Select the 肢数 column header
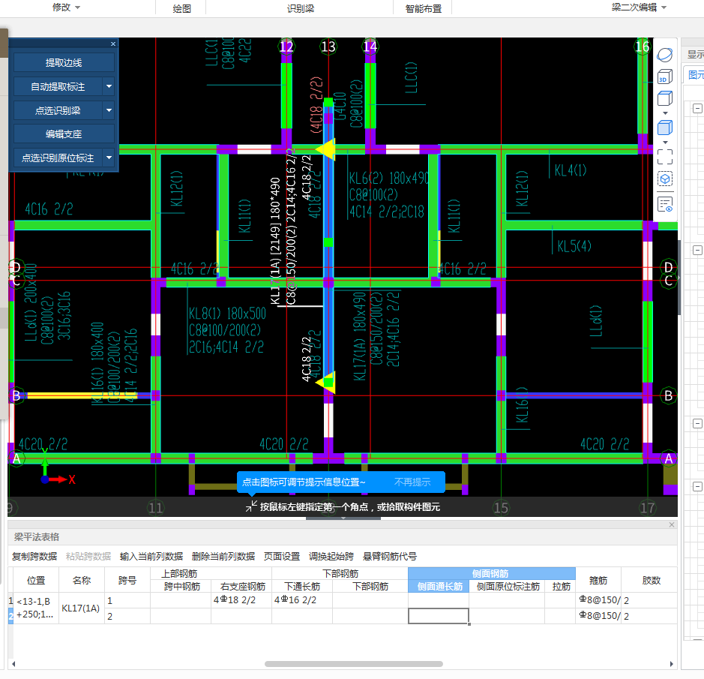704x679 pixels. [x=651, y=580]
